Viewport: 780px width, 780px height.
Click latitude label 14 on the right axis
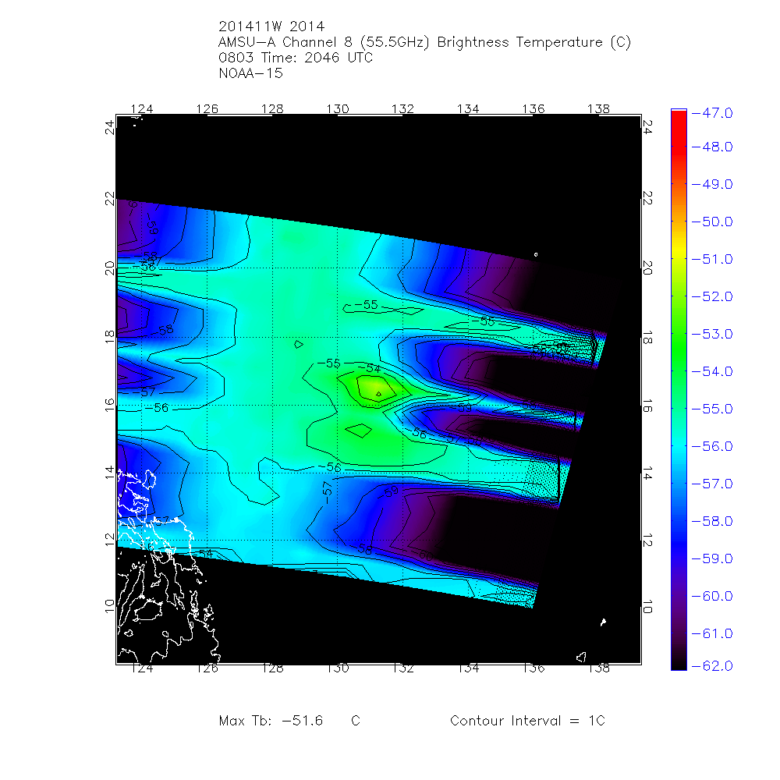coord(647,473)
